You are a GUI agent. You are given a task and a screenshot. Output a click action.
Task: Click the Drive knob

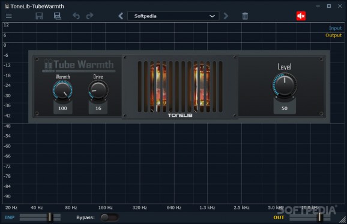tap(98, 90)
